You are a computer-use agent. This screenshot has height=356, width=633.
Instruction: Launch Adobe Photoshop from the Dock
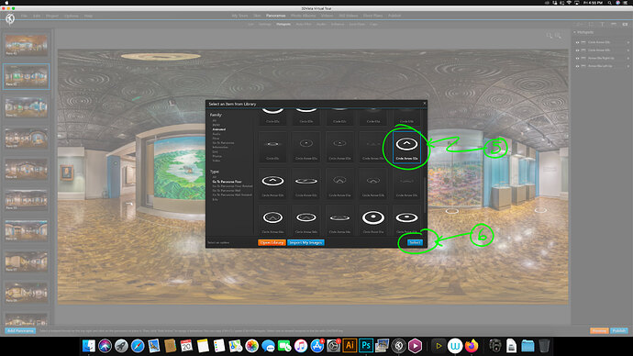click(x=366, y=346)
